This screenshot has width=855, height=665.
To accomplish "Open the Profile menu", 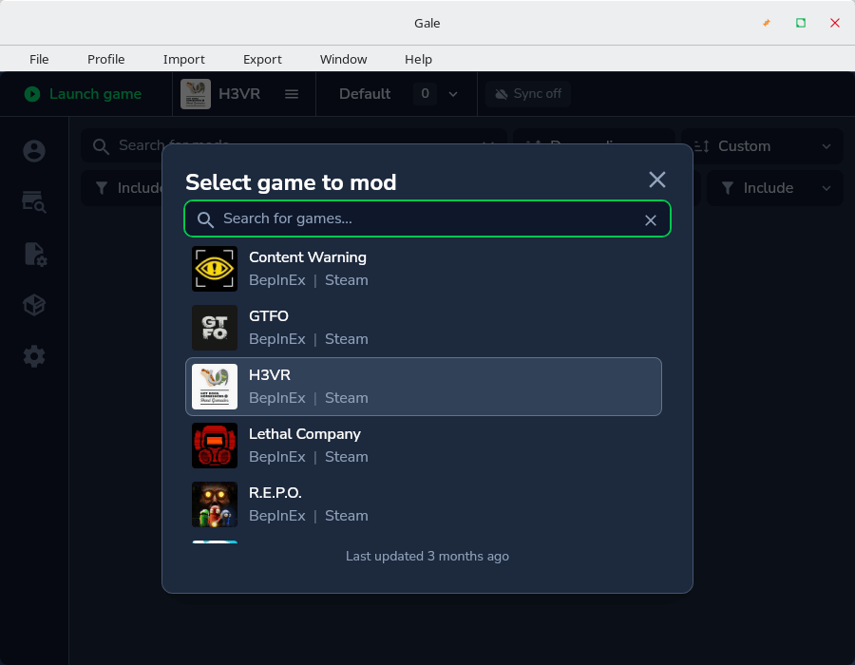I will pos(106,59).
